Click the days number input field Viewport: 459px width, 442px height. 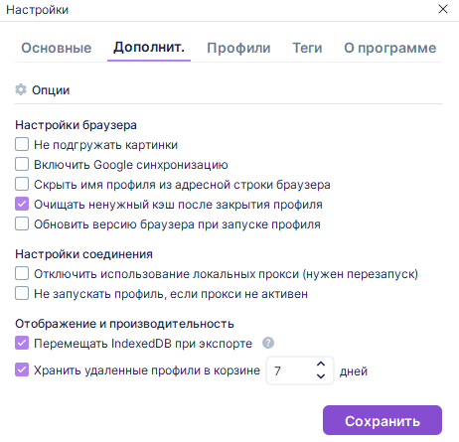[x=300, y=370]
